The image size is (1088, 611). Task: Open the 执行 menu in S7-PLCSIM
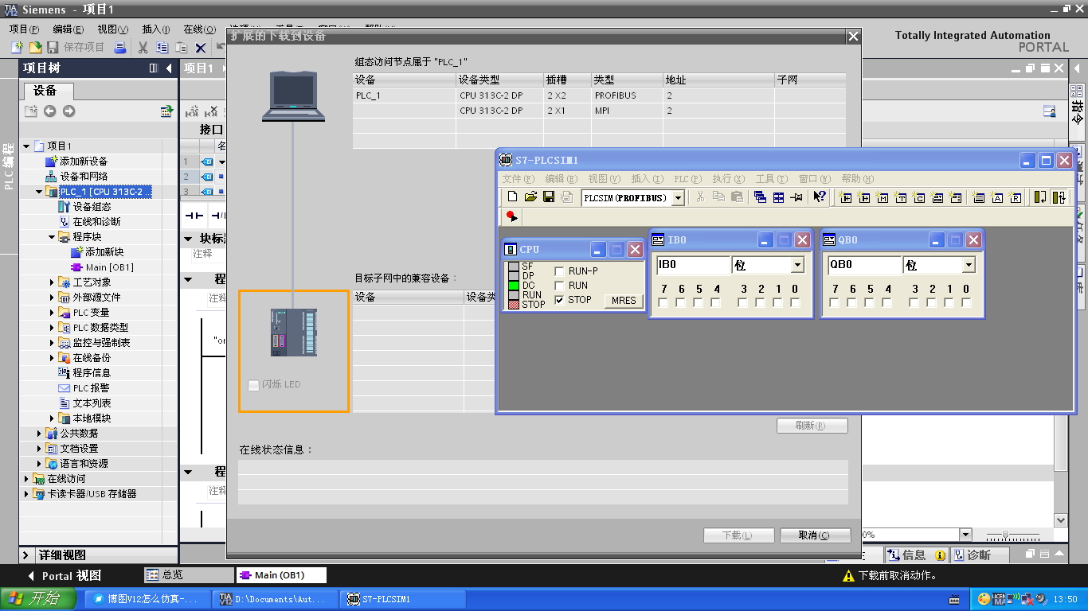728,179
